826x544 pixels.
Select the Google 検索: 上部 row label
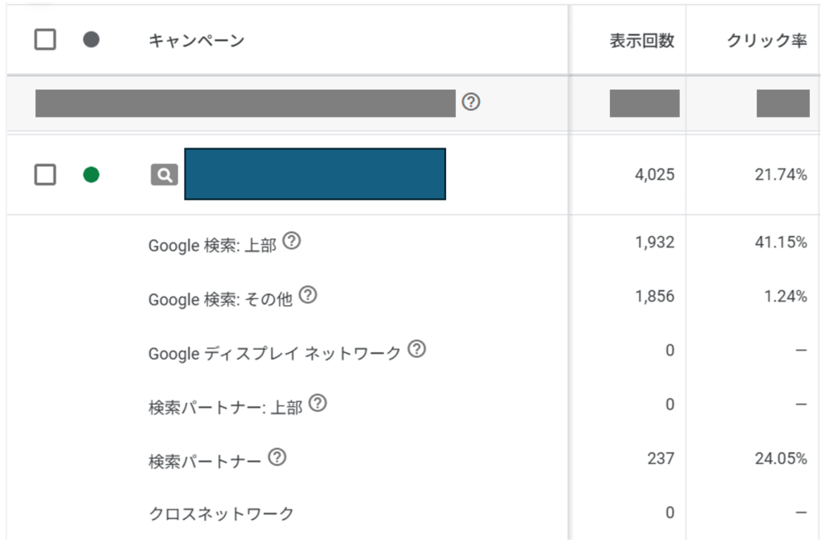pos(212,245)
